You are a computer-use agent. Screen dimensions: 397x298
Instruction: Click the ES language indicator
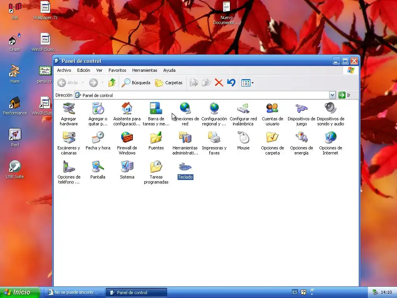295,292
